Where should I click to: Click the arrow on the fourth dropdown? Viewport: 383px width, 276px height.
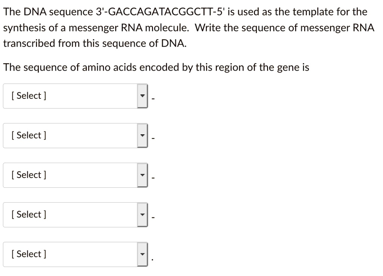[x=143, y=215]
